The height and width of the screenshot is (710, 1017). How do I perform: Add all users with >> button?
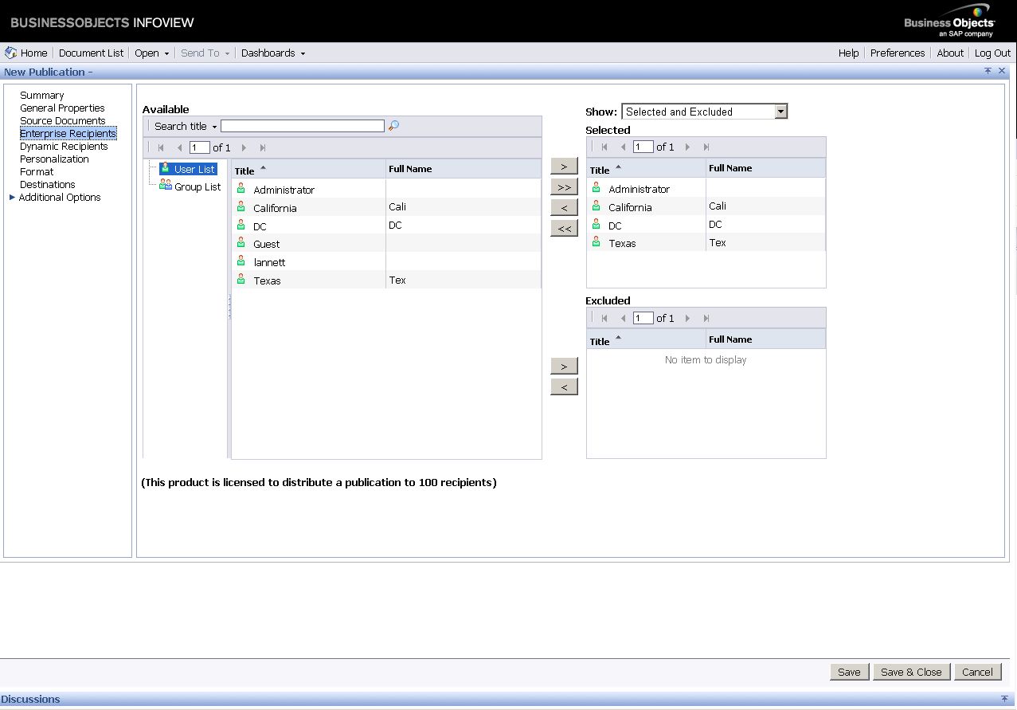click(x=564, y=186)
